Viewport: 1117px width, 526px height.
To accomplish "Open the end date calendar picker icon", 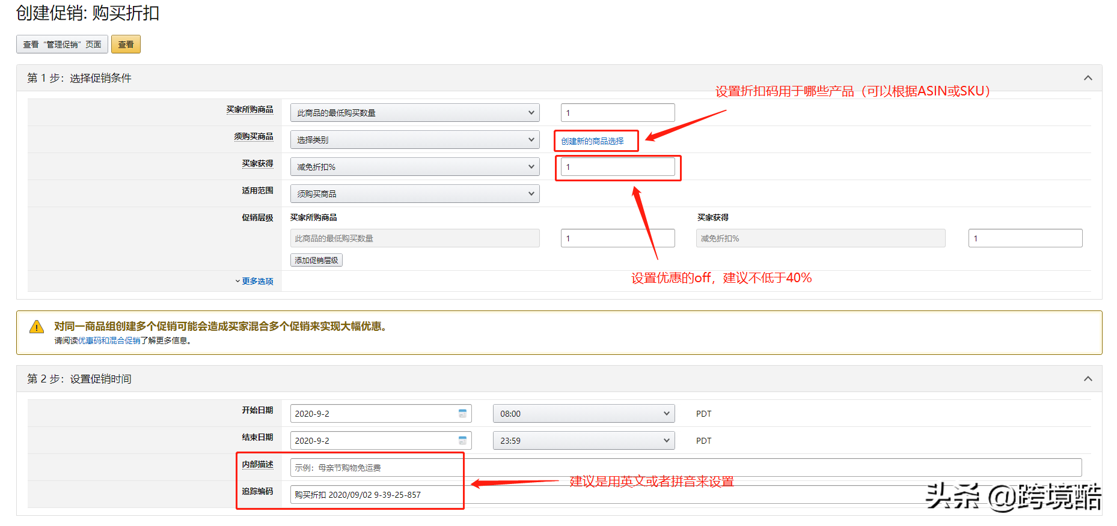I will tap(462, 440).
